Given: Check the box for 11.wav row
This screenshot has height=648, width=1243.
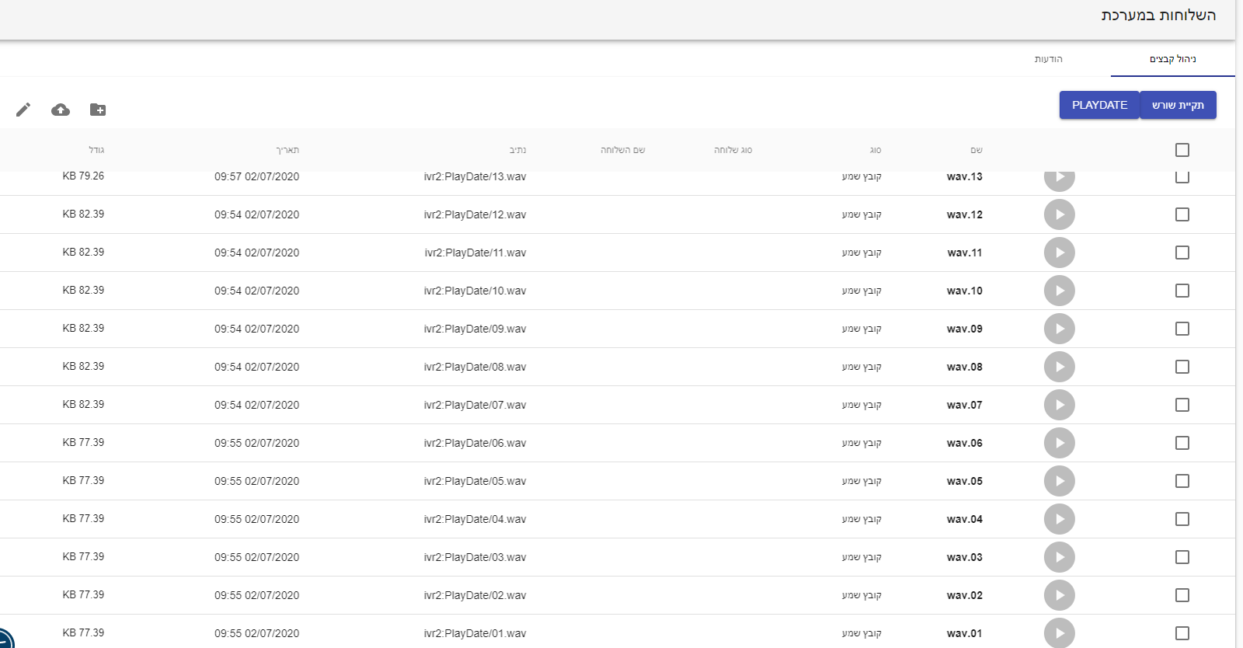Looking at the screenshot, I should 1182,253.
